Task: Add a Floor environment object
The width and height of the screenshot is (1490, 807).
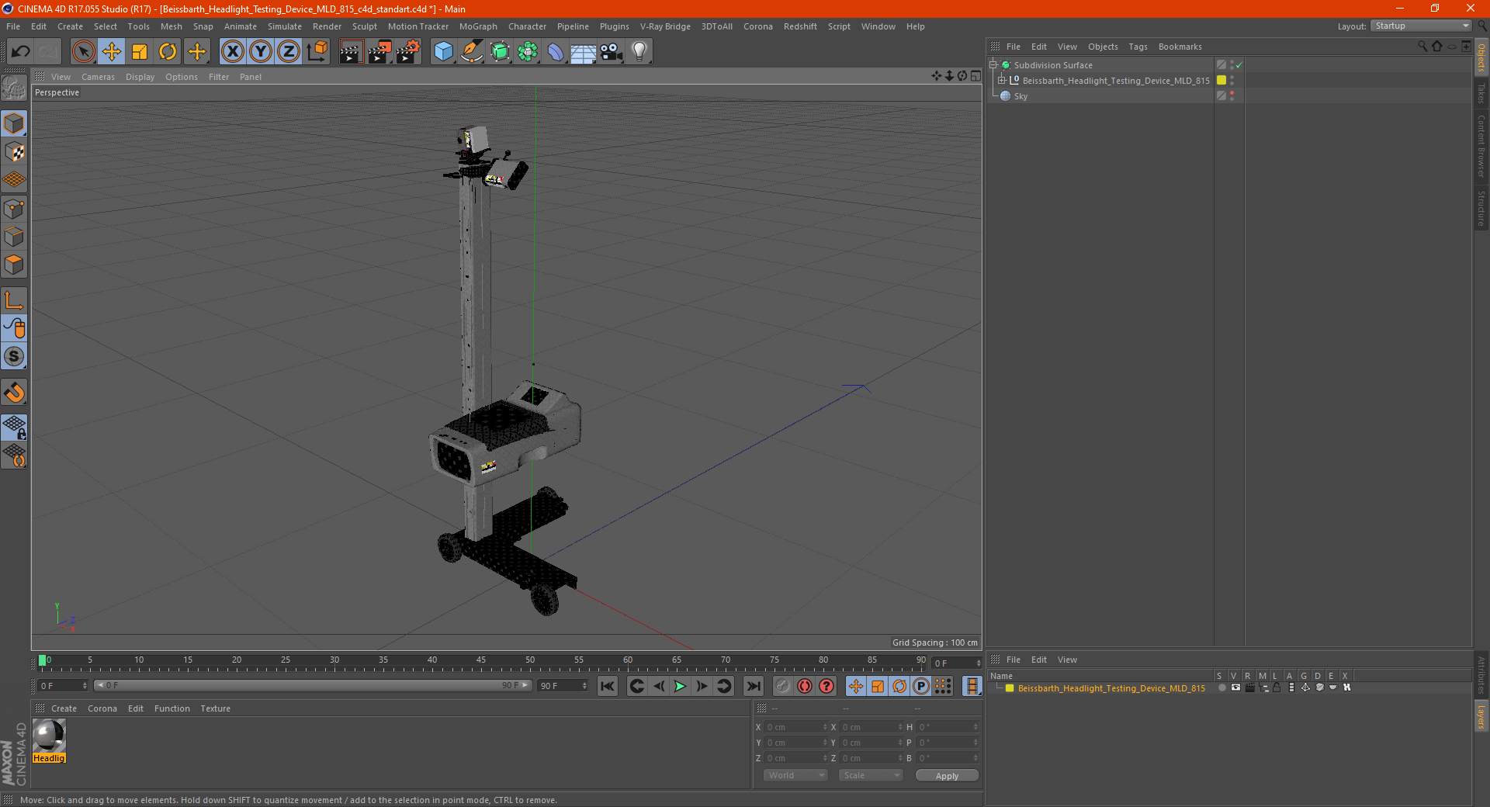Action: pyautogui.click(x=584, y=52)
